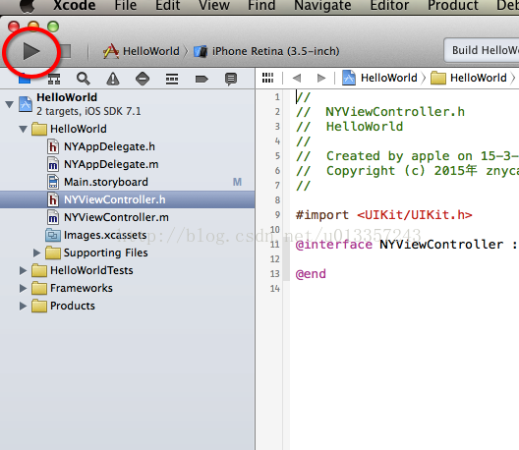Zoom the Xcode window green button
This screenshot has height=450, width=519.
(53, 27)
